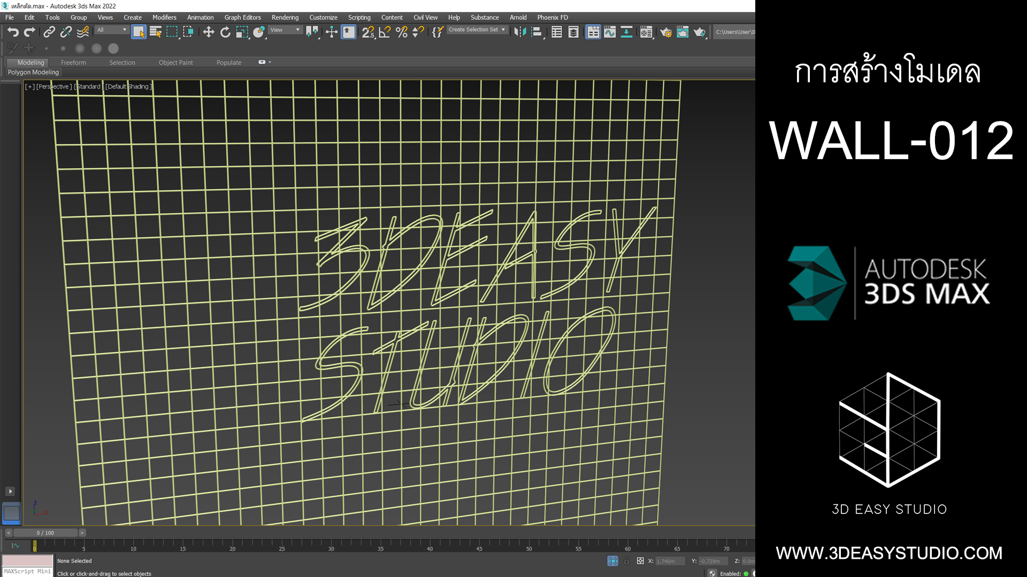The width and height of the screenshot is (1027, 577).
Task: Open Select by Name list icon
Action: coord(155,32)
